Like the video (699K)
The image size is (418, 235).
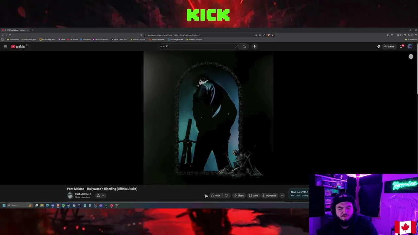coord(216,196)
